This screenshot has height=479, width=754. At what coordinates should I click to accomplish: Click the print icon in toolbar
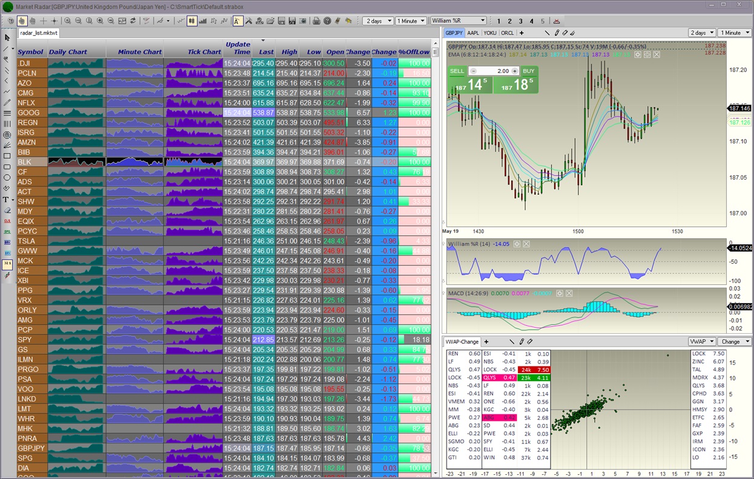click(x=316, y=21)
